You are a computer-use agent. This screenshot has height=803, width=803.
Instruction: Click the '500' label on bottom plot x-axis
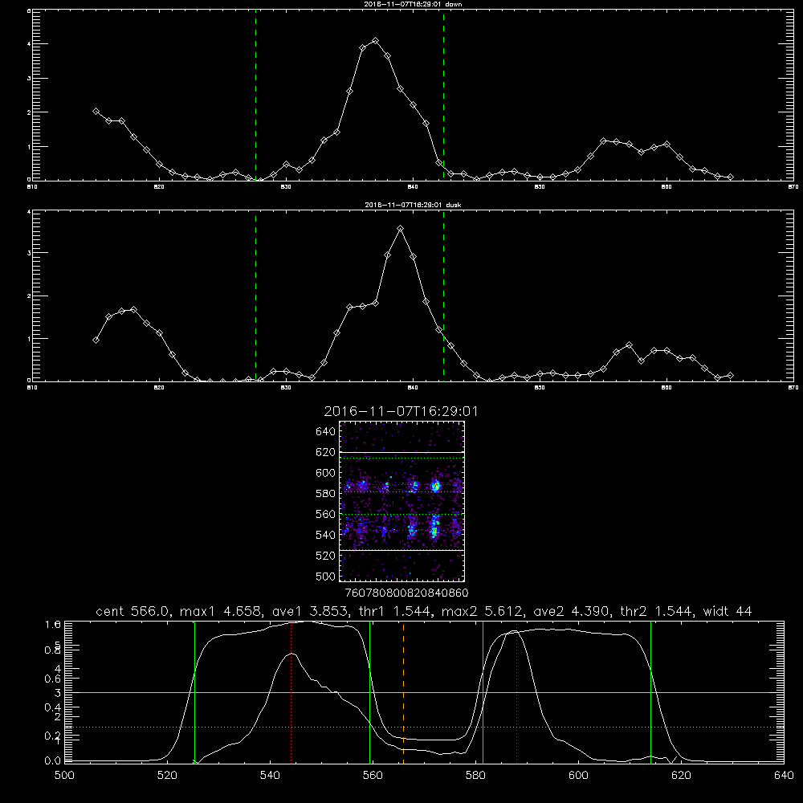coord(64,776)
